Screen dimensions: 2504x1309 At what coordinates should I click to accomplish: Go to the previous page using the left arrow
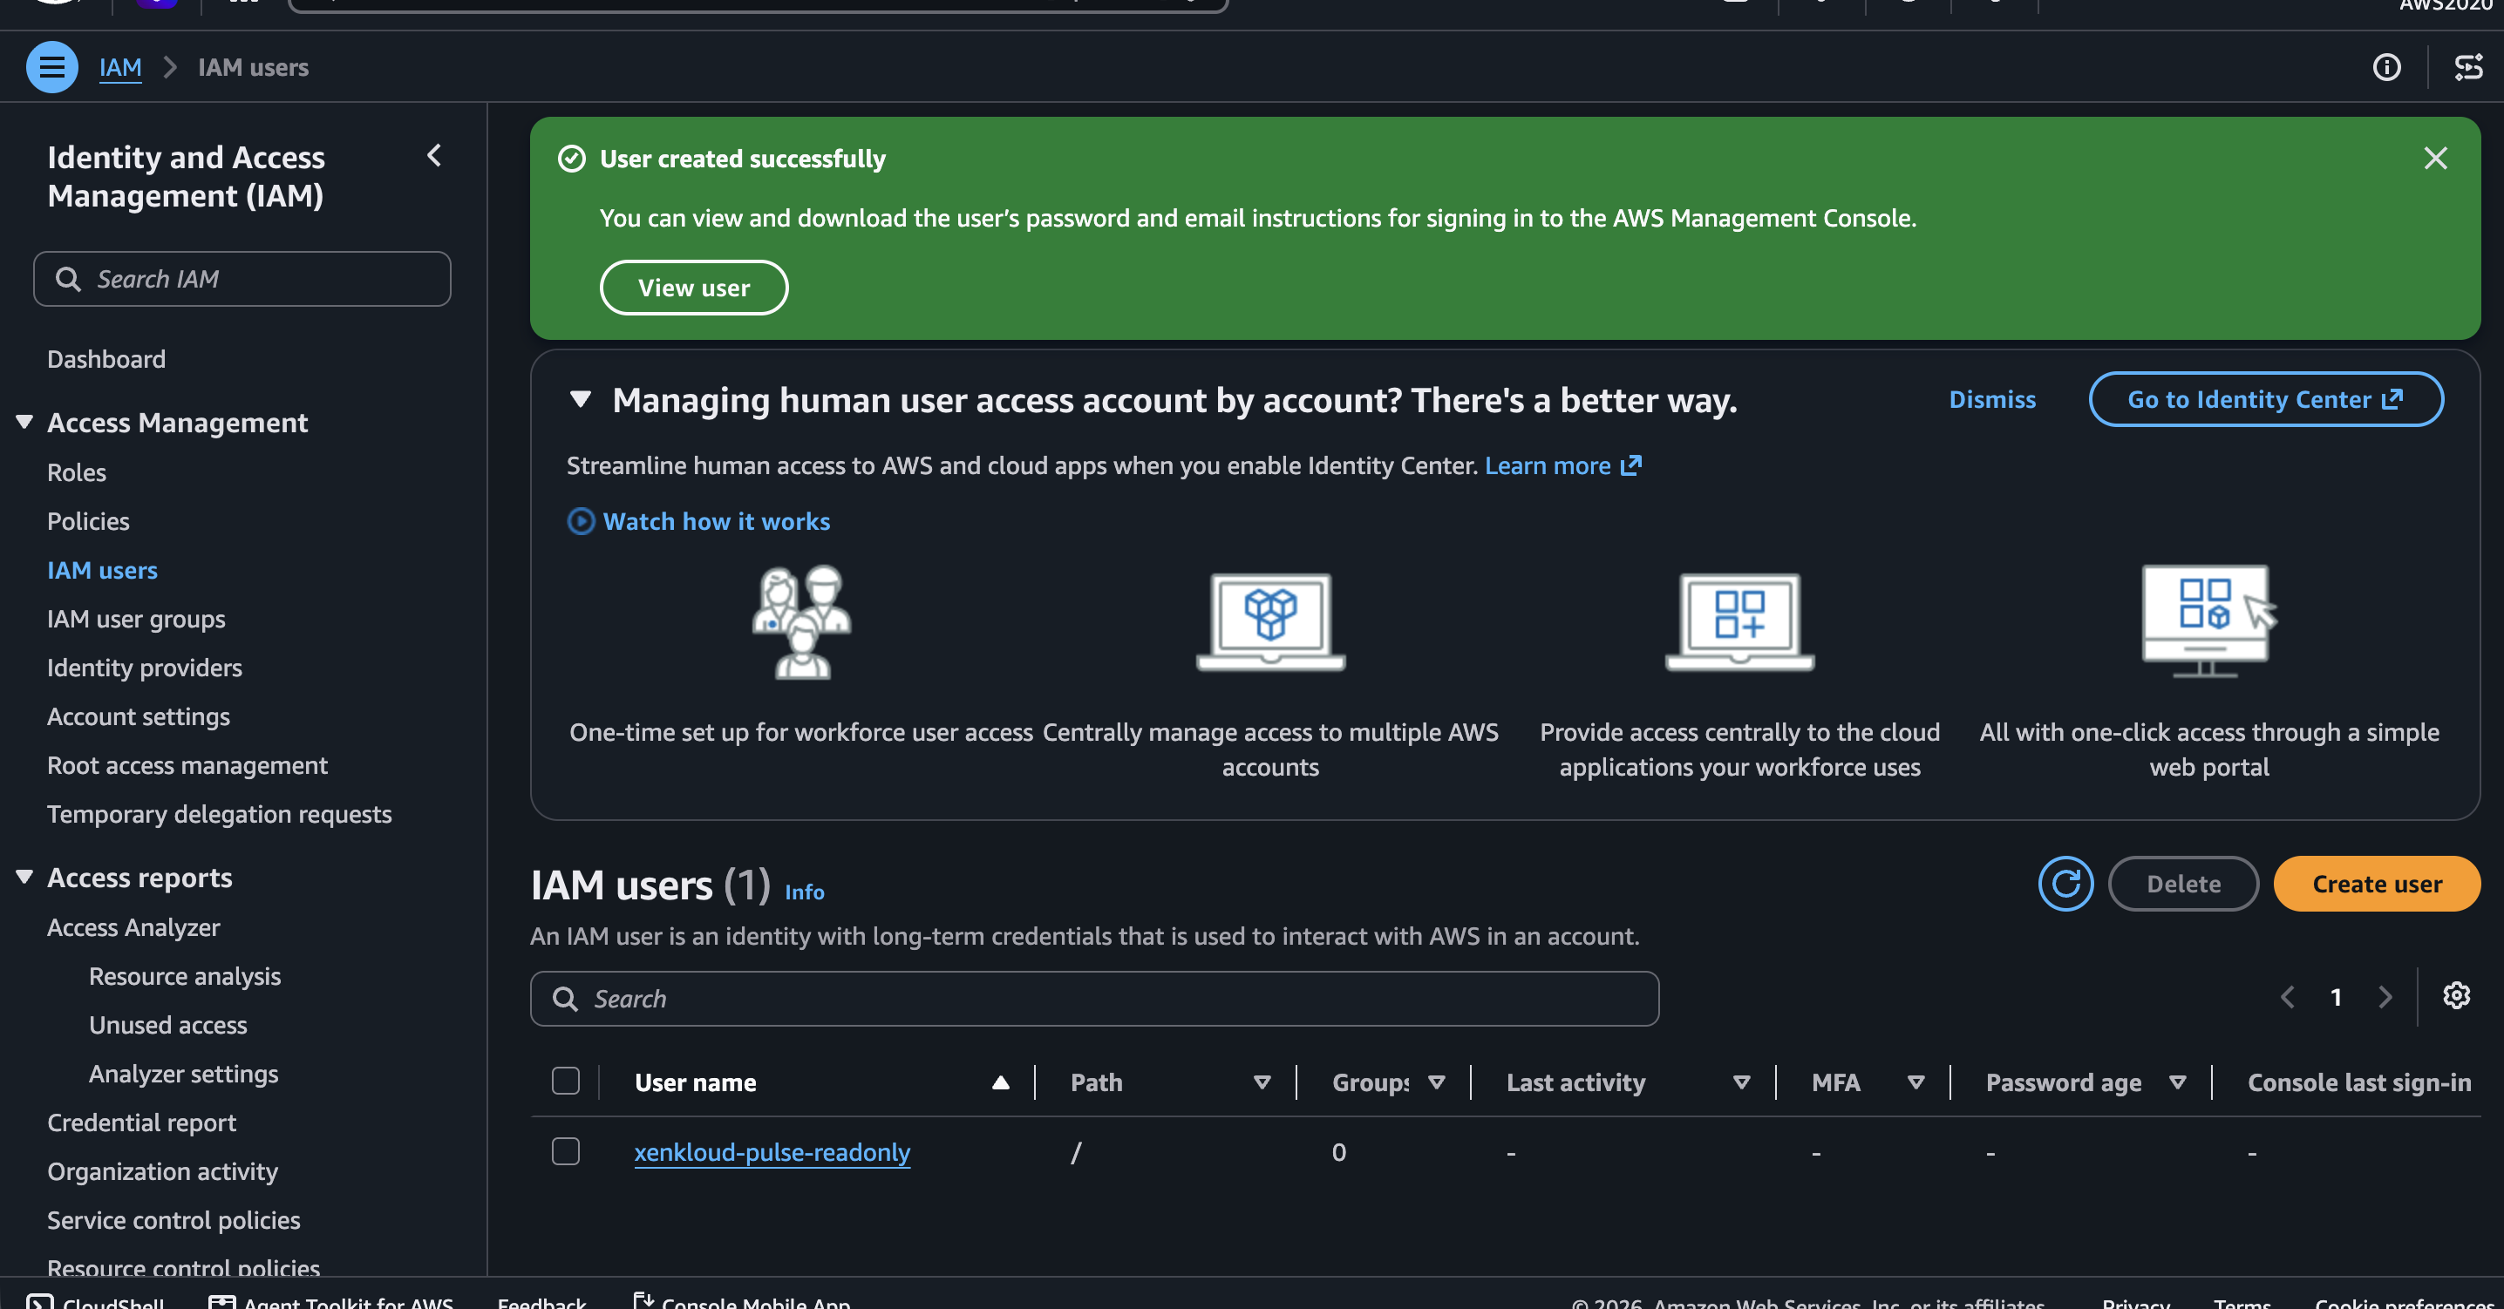(x=2287, y=997)
